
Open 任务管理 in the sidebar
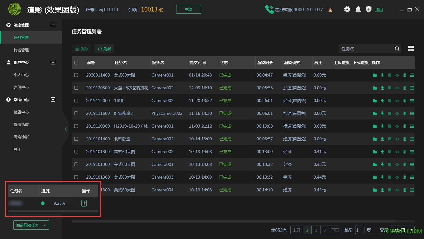click(x=31, y=37)
